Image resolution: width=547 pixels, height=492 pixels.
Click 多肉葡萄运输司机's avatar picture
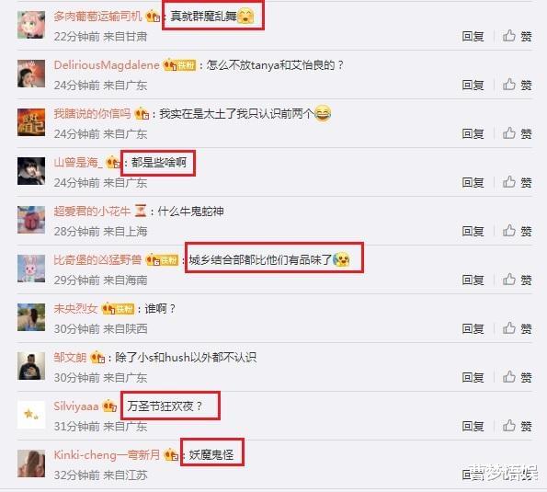point(31,25)
